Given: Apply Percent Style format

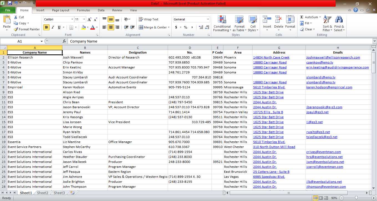Looking at the screenshot, I should [185, 27].
